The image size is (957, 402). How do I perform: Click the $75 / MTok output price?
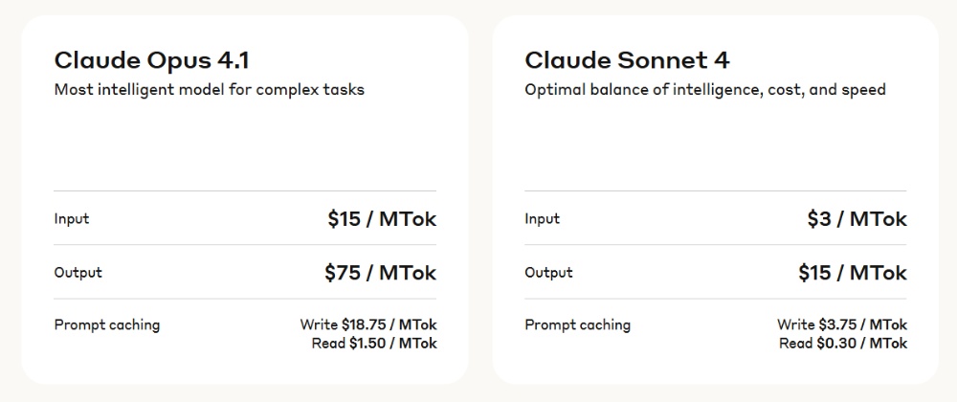380,273
